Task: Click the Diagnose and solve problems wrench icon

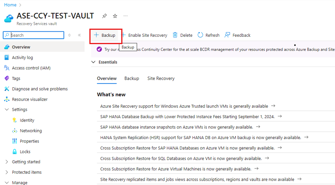Action: (7, 89)
